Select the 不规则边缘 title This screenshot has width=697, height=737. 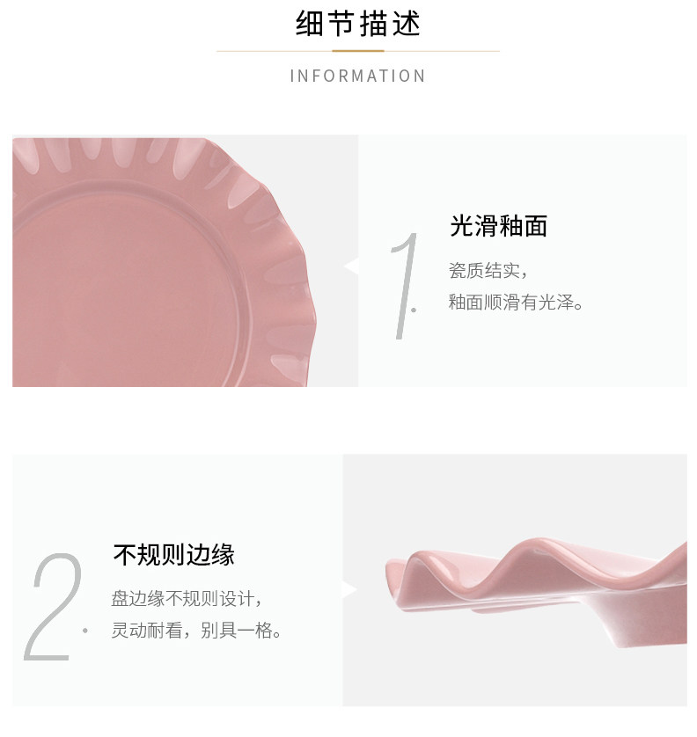click(173, 555)
